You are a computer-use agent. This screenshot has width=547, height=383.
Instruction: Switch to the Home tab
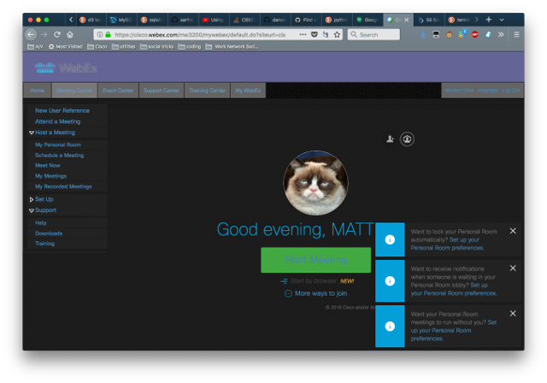(x=37, y=91)
